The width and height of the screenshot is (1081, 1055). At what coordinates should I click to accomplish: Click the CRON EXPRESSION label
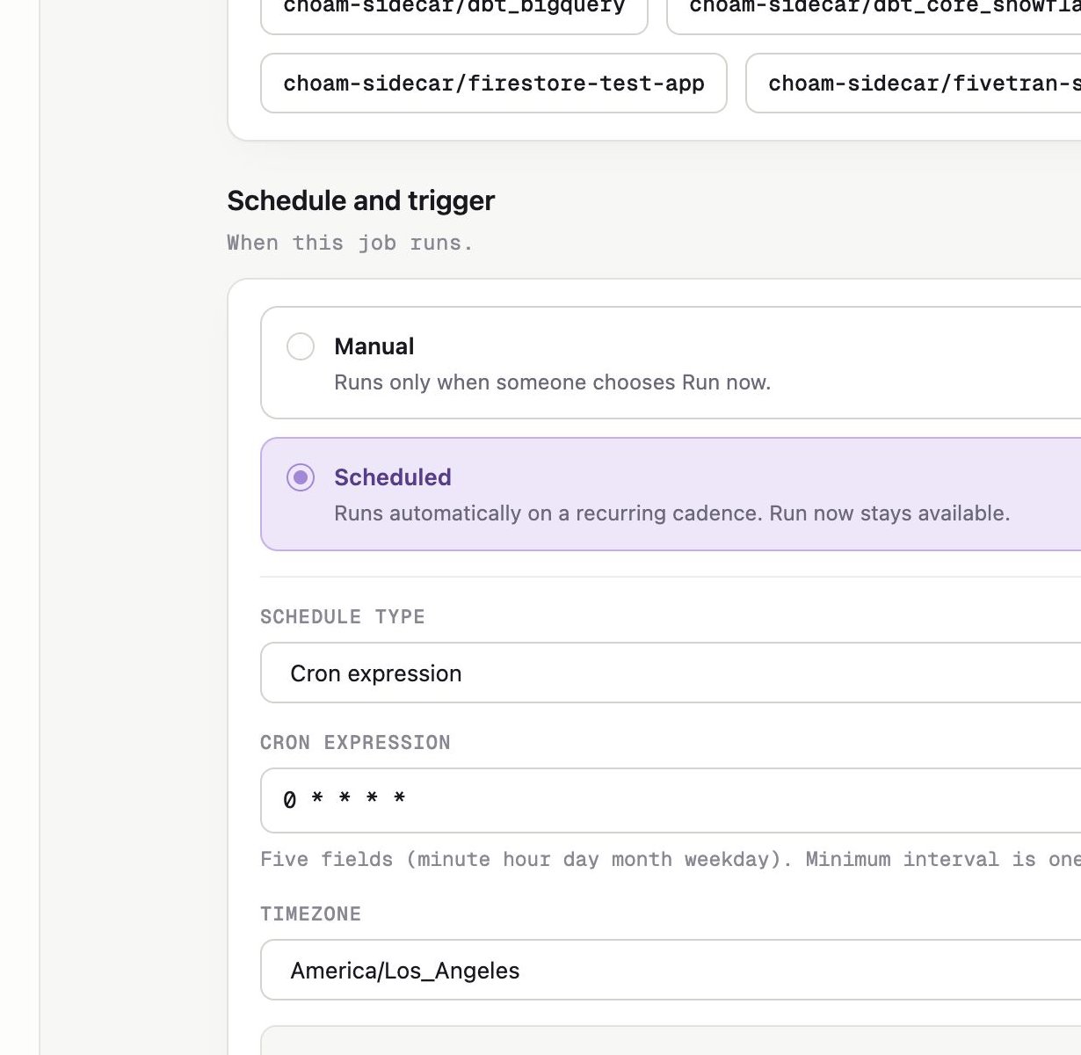pos(355,743)
